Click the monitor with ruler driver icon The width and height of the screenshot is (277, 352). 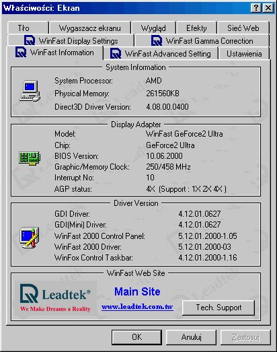click(30, 238)
